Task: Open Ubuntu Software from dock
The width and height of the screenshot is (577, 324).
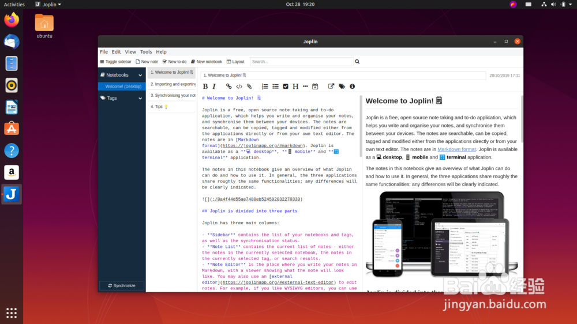Action: click(12, 129)
